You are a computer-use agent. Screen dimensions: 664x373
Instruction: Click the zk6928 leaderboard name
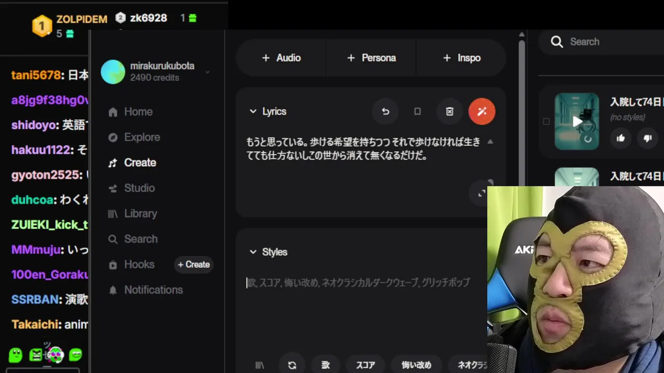tap(148, 18)
